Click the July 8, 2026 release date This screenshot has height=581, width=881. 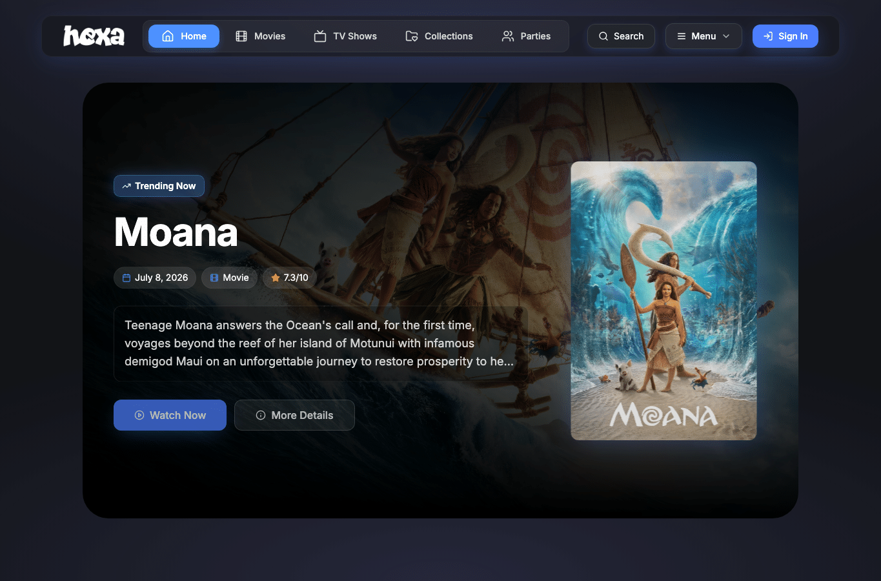pyautogui.click(x=155, y=278)
